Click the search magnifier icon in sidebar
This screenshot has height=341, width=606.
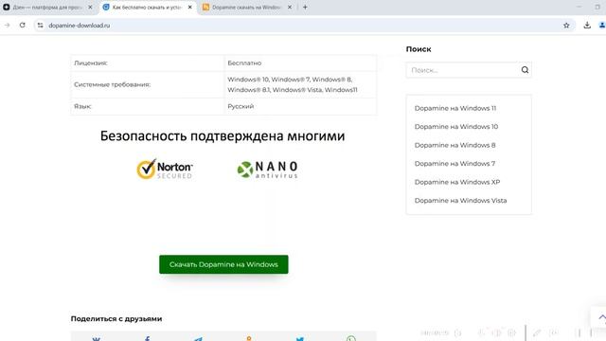(525, 70)
